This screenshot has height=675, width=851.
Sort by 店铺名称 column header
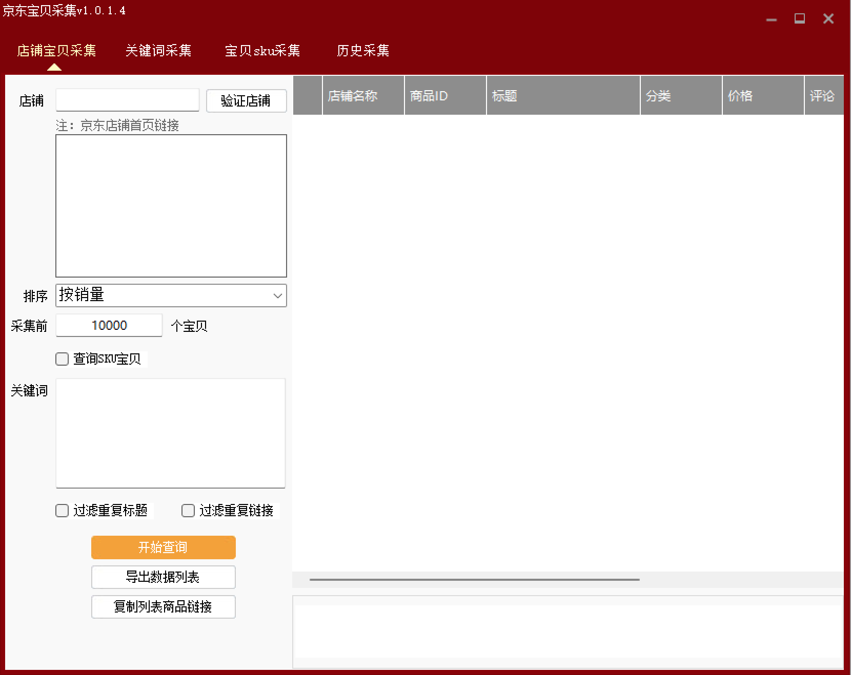coord(363,96)
